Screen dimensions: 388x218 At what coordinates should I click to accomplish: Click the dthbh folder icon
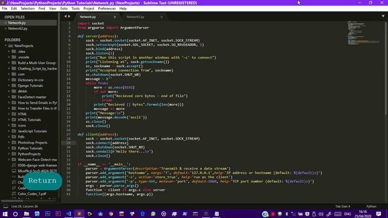pos(14,91)
